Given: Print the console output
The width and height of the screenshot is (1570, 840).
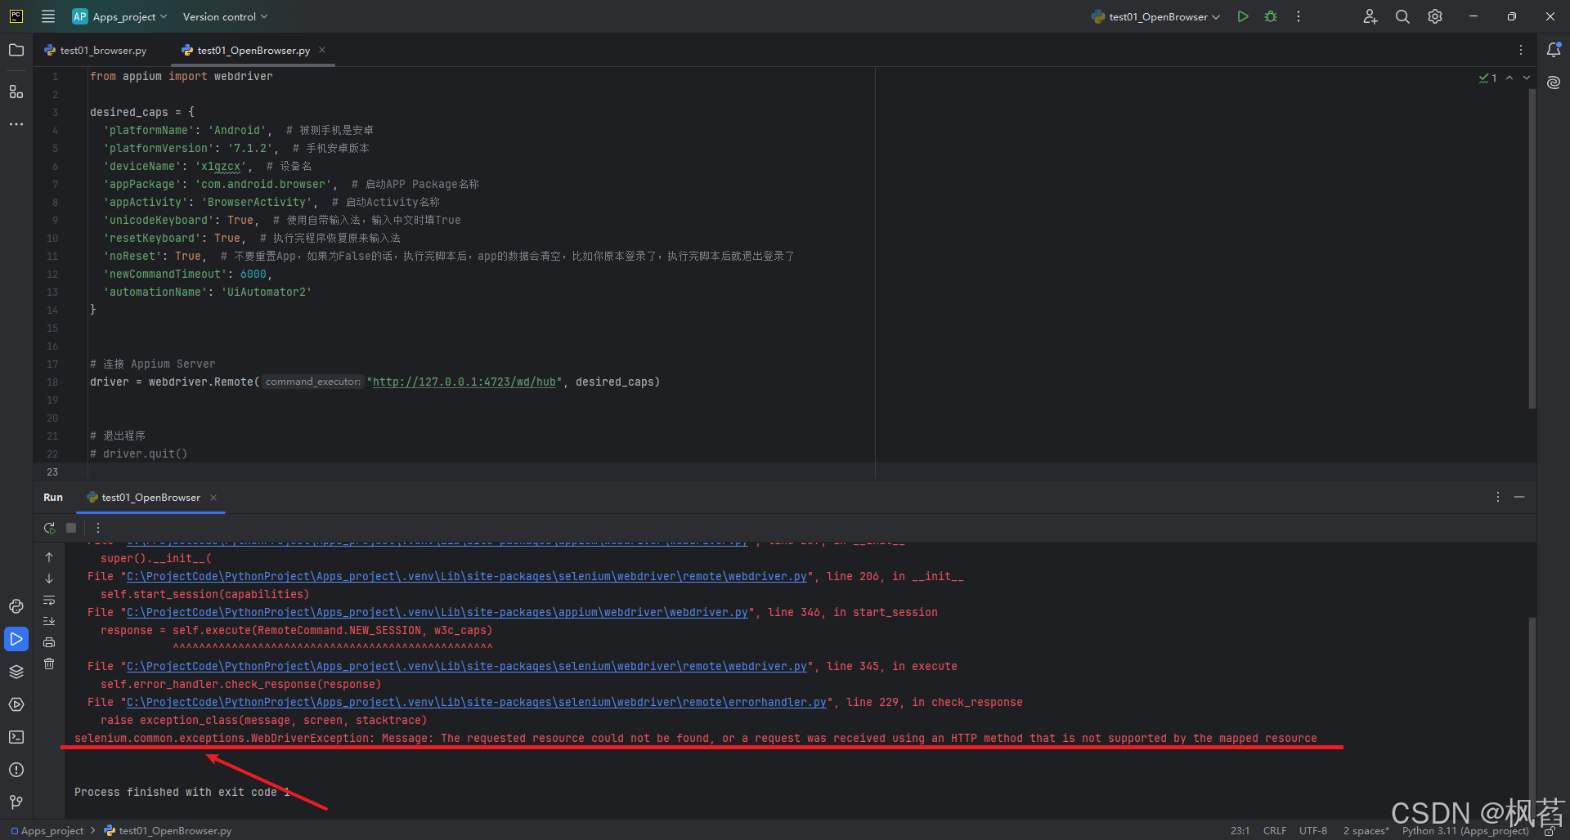Looking at the screenshot, I should (x=49, y=642).
